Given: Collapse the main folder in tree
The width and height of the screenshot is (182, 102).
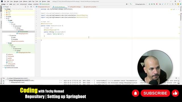Looking at the screenshot, I should pos(7,20).
